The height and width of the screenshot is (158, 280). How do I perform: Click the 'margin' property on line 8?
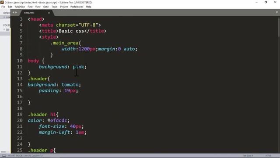107,49
